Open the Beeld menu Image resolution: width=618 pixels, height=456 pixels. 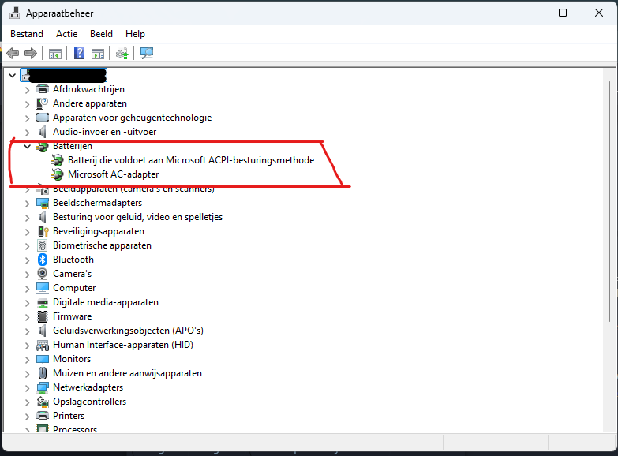click(101, 34)
